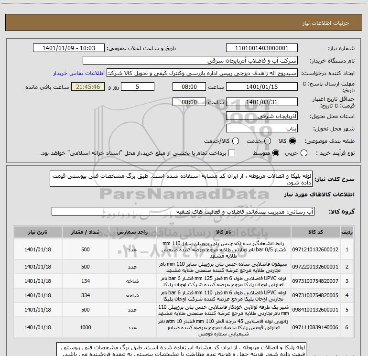
Task: Click quantity 1000 in row 6
Action: tap(86, 327)
